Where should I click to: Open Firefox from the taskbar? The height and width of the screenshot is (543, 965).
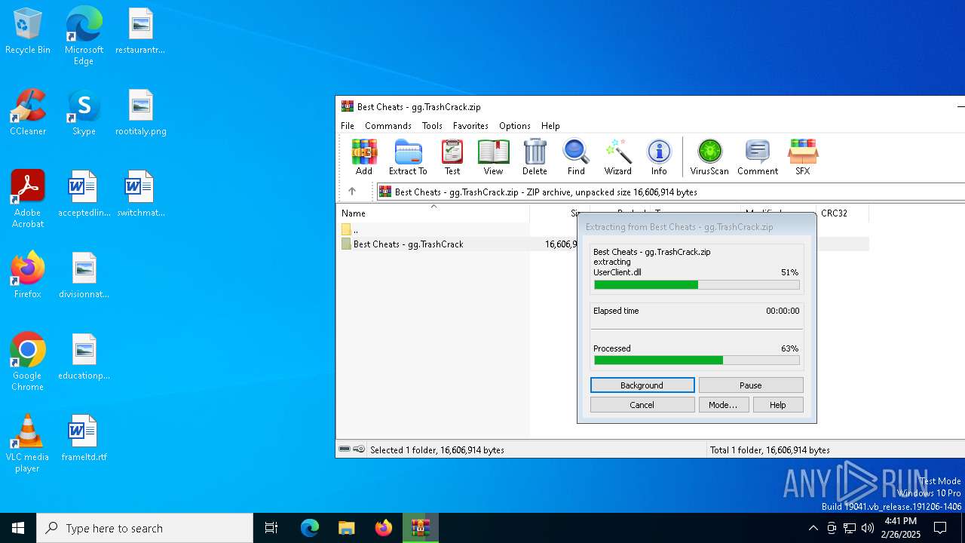tap(383, 528)
